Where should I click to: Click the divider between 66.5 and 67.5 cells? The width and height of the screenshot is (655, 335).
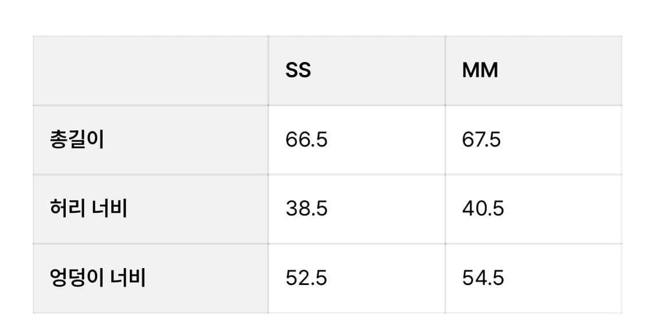(x=445, y=140)
